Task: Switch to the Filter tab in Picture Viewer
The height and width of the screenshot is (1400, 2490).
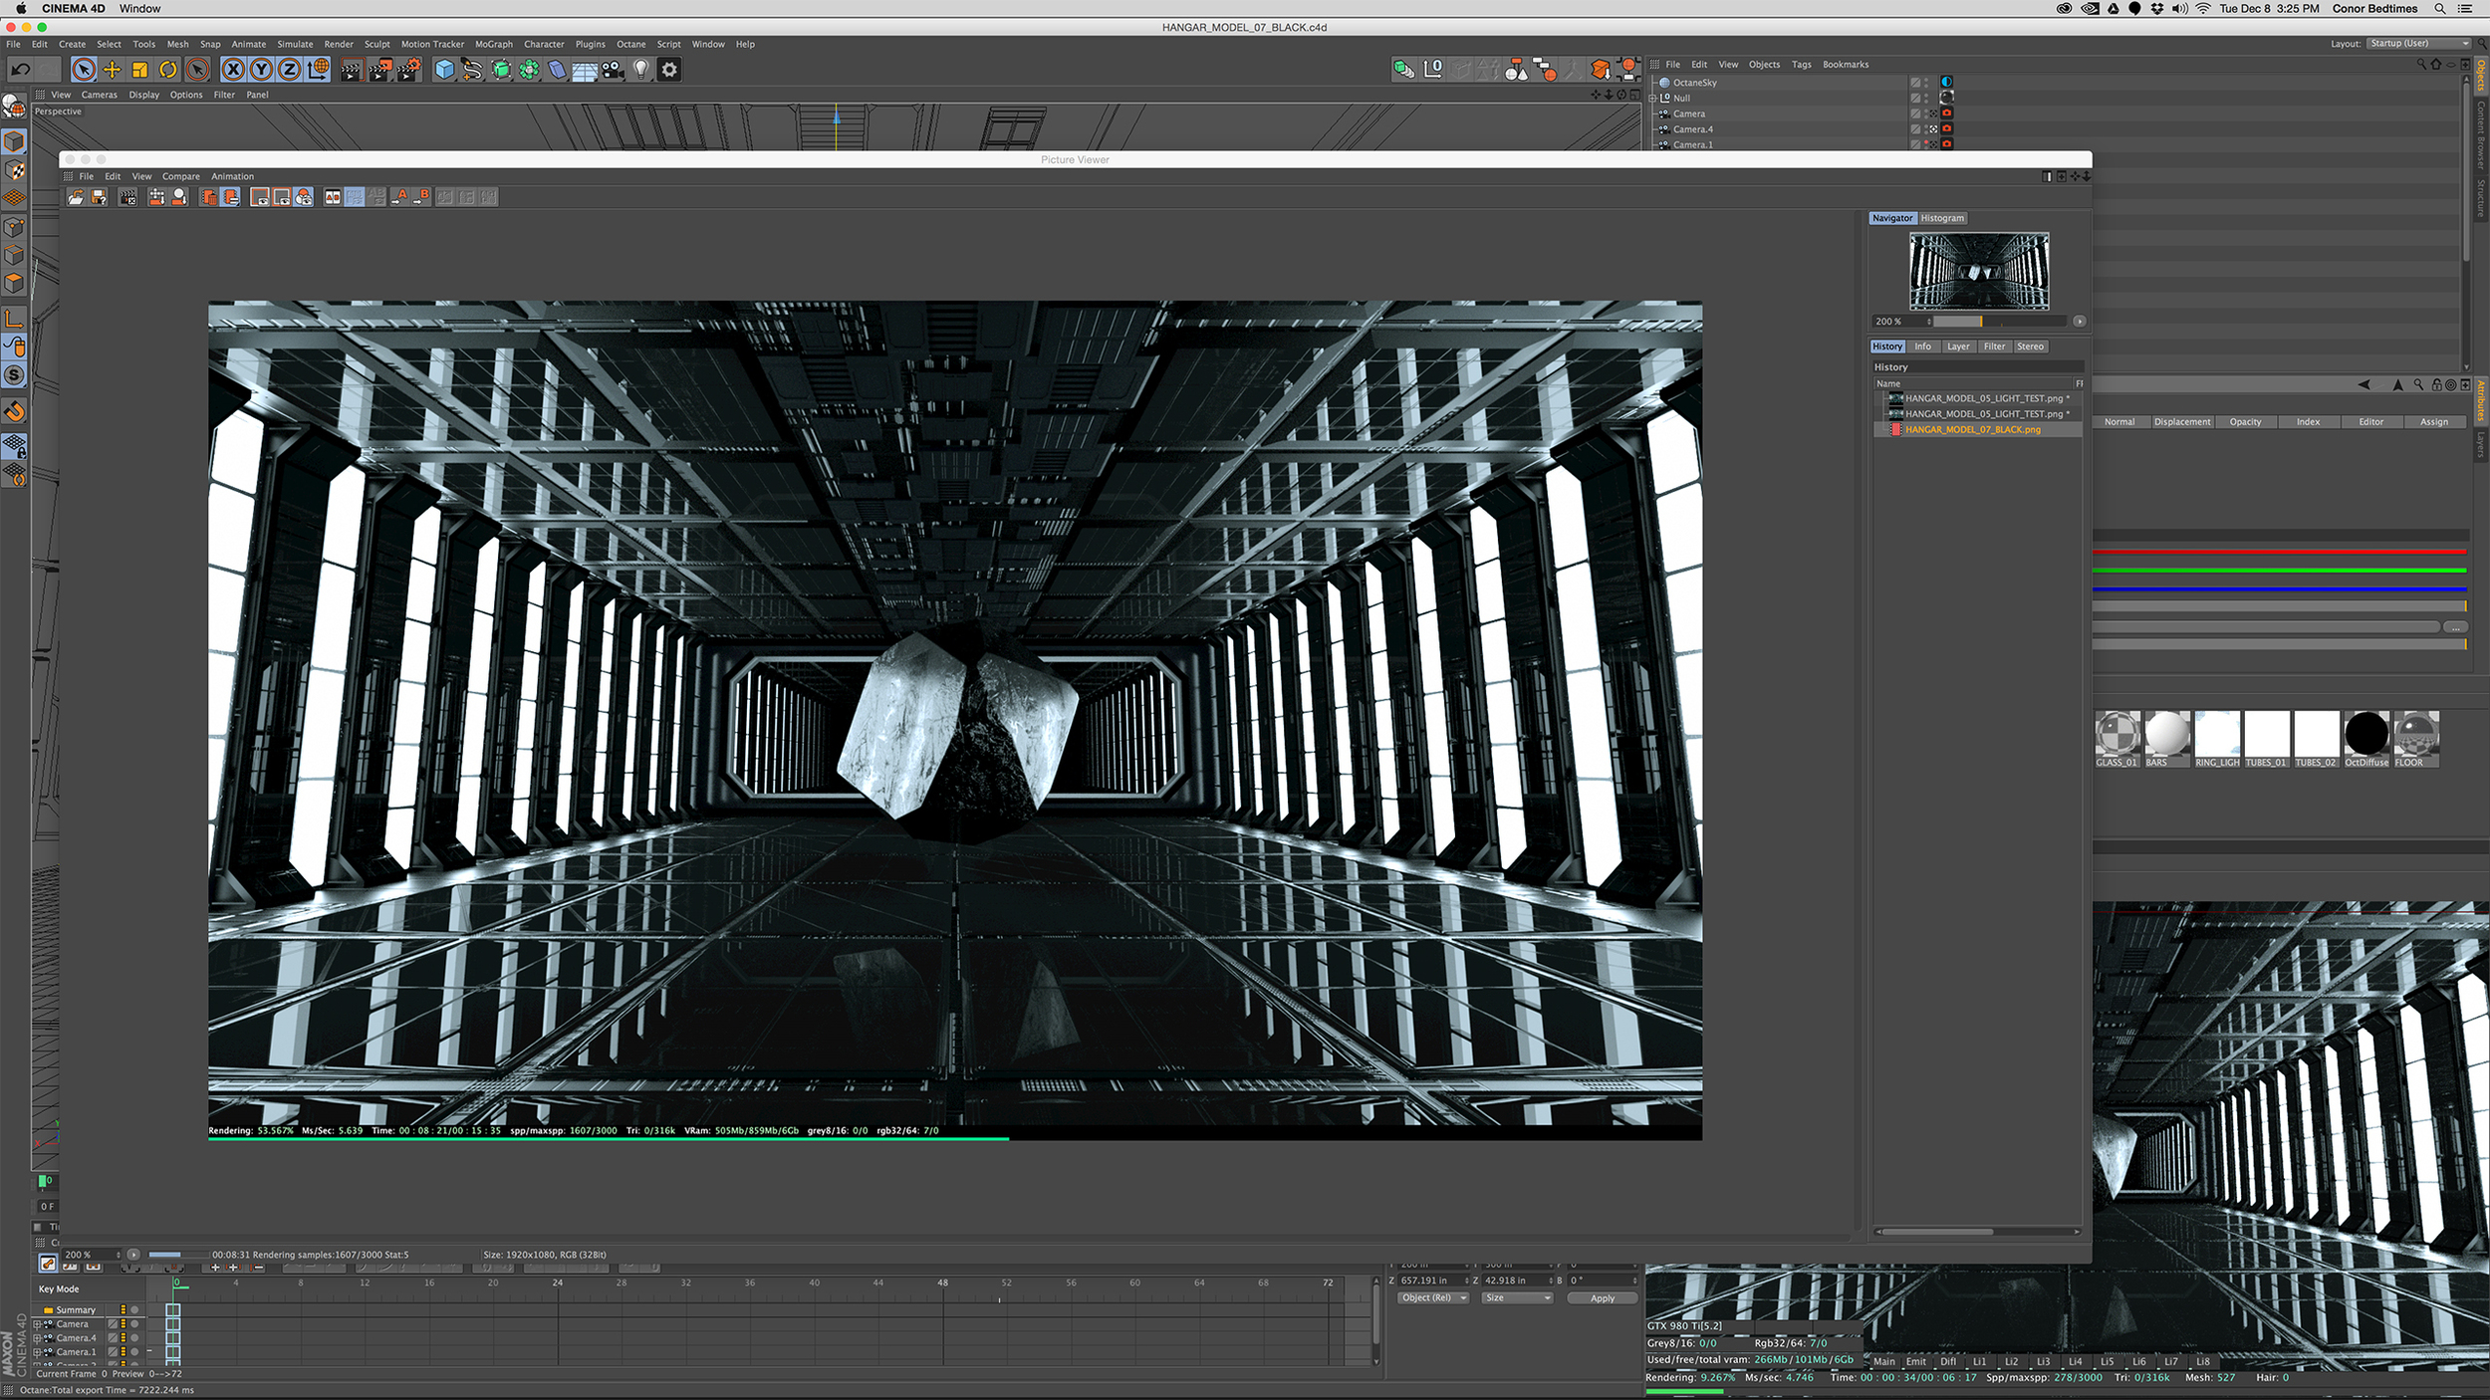Action: pyautogui.click(x=1994, y=347)
